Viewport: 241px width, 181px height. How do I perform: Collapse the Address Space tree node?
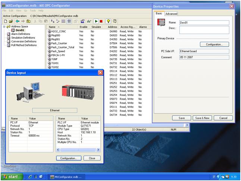point(4,26)
